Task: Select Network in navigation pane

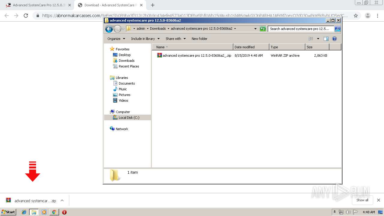Action: (122, 129)
